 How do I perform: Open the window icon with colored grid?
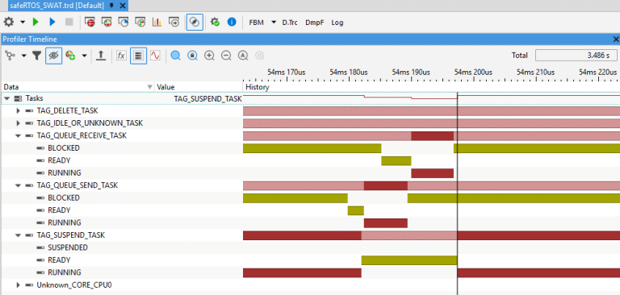click(107, 23)
